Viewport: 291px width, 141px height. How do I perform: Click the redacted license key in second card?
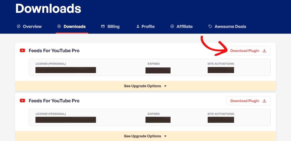click(66, 120)
